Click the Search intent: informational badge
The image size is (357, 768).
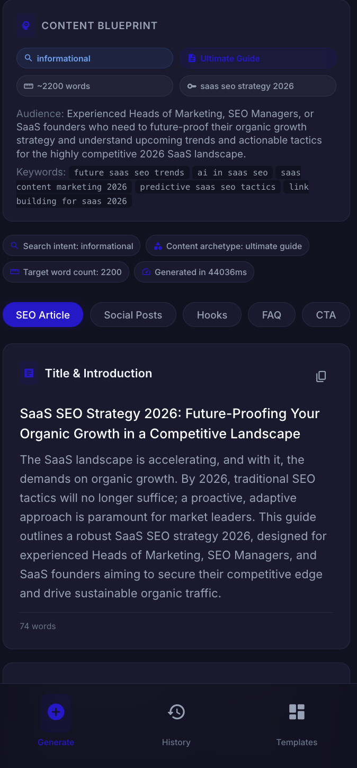(72, 246)
